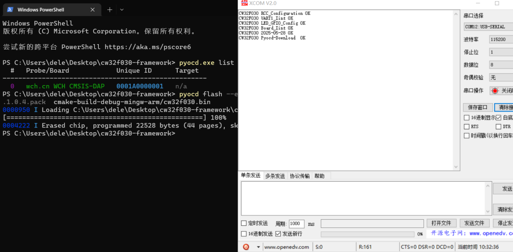
Task: Click the receive area scroll up arrow
Action: 456,13
